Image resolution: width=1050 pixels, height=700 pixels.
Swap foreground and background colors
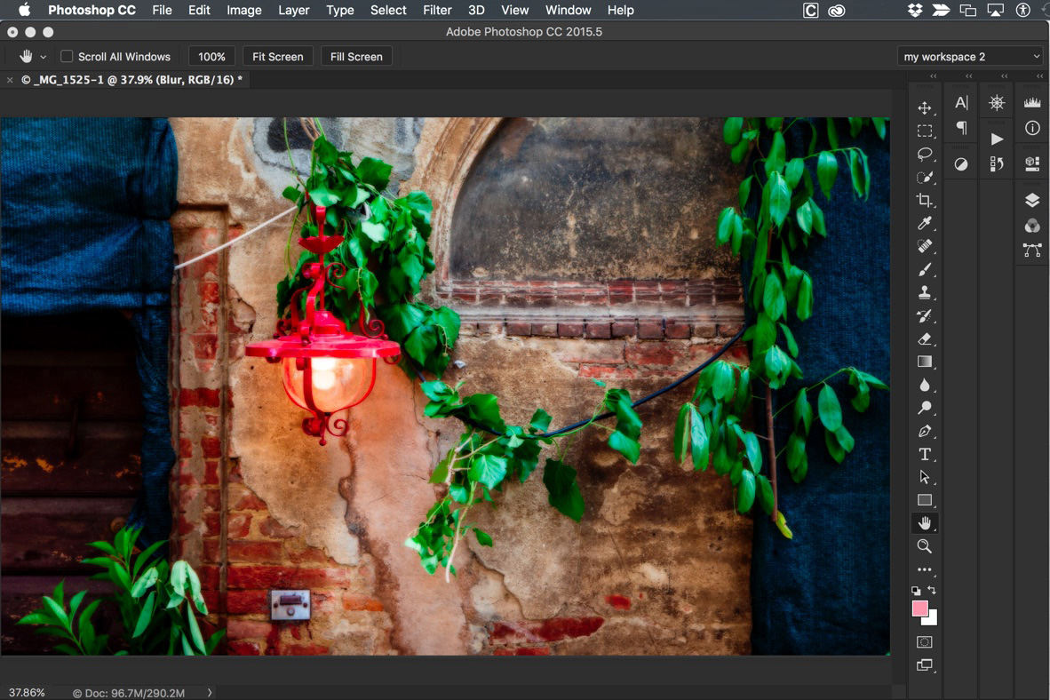[x=932, y=590]
